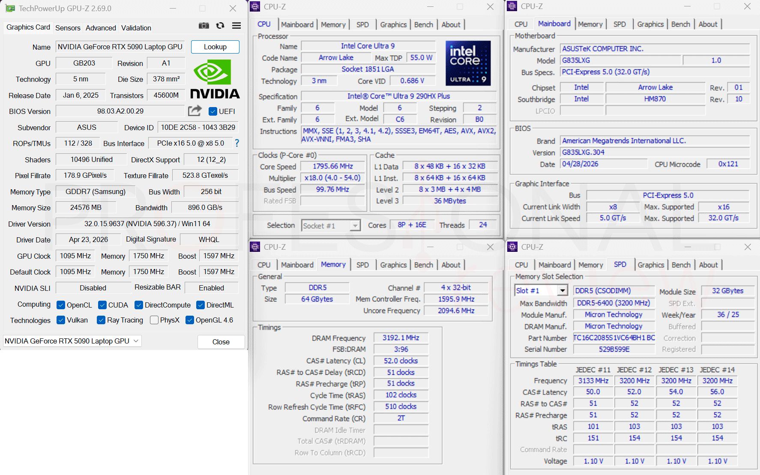Click the Level 3 cache 36 MBytes value

point(450,200)
